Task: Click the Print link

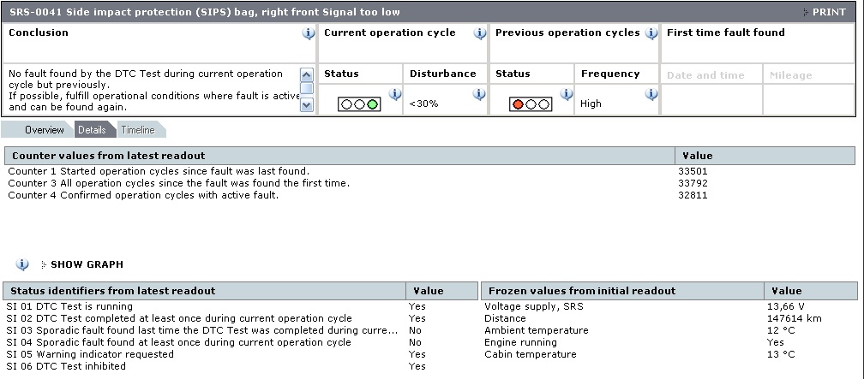Action: coord(828,12)
